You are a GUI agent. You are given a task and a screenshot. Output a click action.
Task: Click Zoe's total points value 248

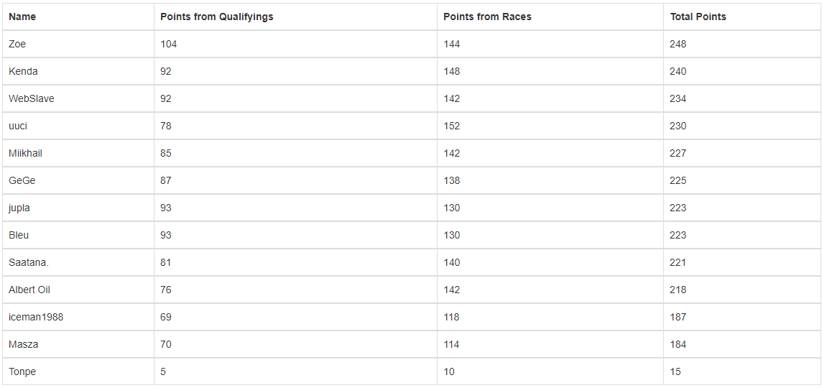pos(678,44)
